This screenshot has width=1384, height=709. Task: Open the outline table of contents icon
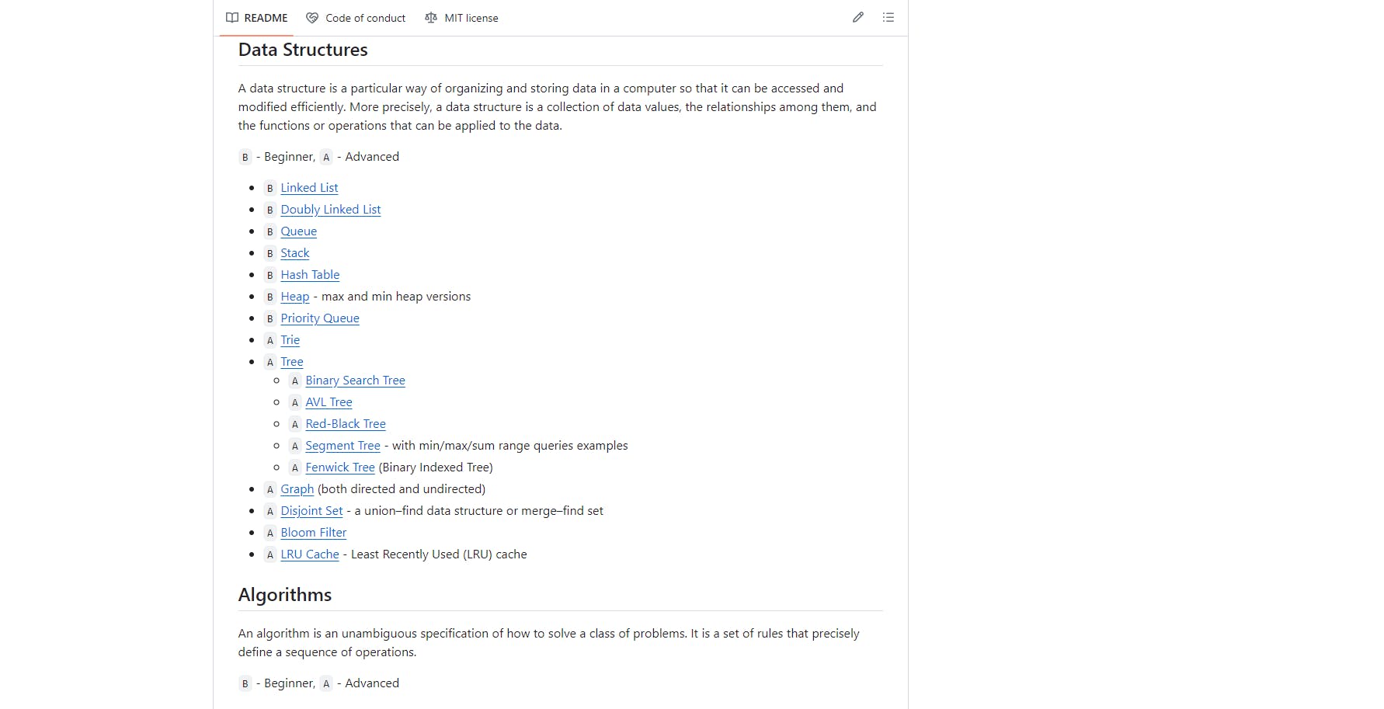(888, 17)
